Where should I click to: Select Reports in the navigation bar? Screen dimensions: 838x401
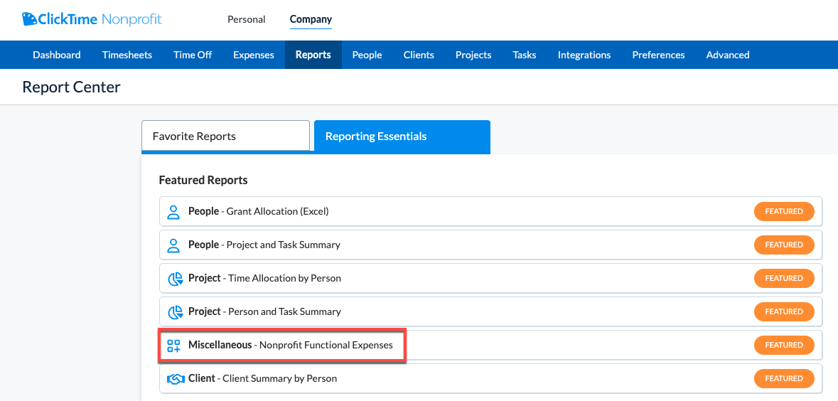click(313, 55)
